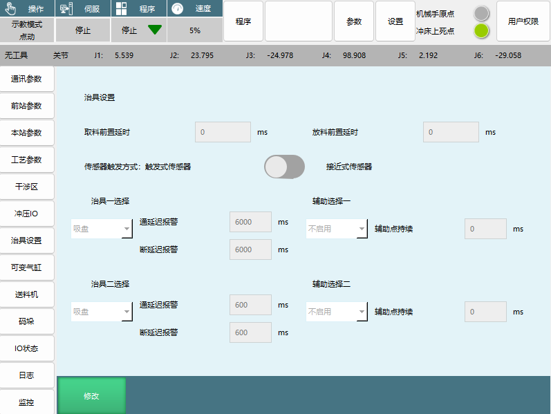Click the 速度 speed gauge icon
The image size is (551, 414).
pyautogui.click(x=177, y=9)
